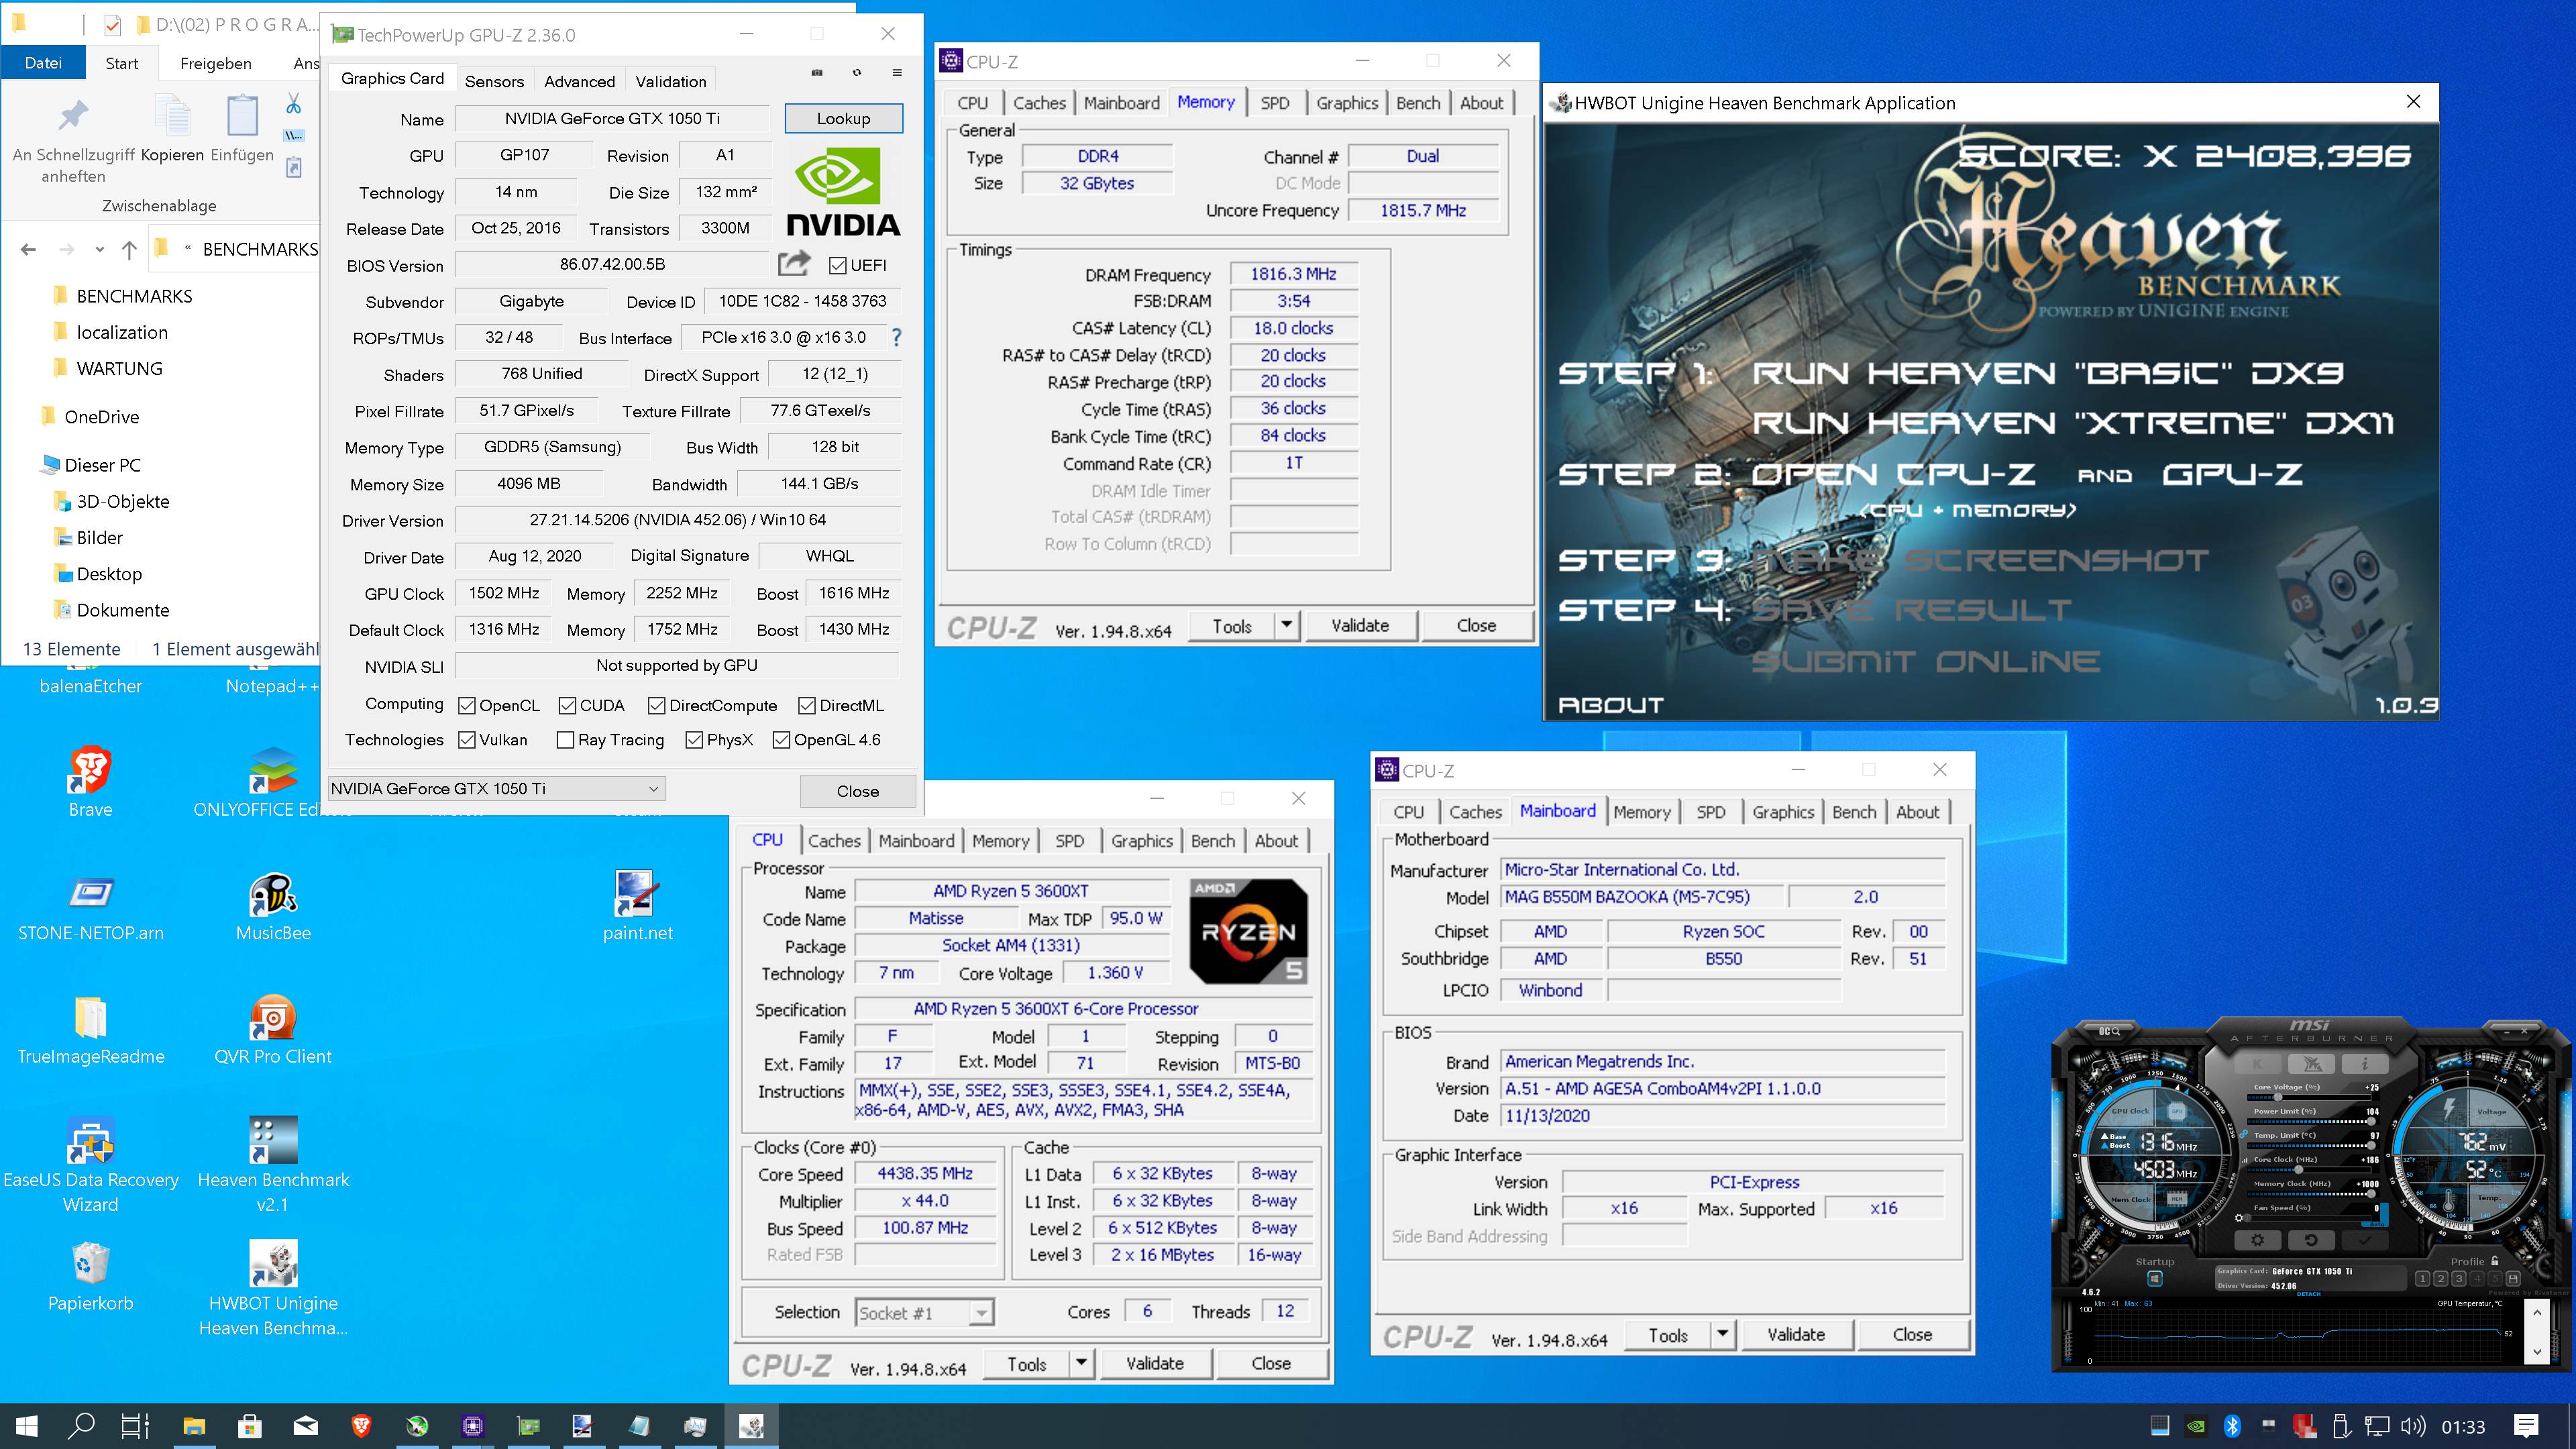This screenshot has height=1449, width=2576.
Task: Toggle the OpenGL 4.6 checkbox
Action: [x=781, y=740]
